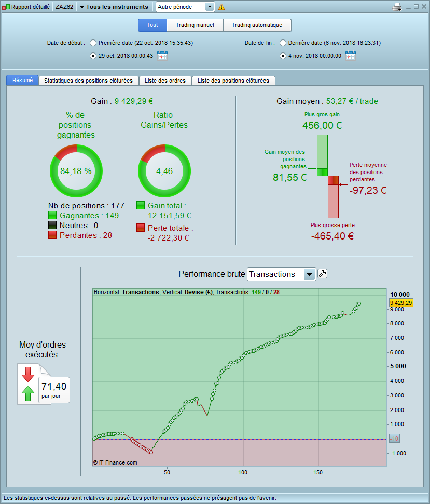430x504 pixels.
Task: Click the -97,23 € average loss value
Action: pyautogui.click(x=368, y=190)
